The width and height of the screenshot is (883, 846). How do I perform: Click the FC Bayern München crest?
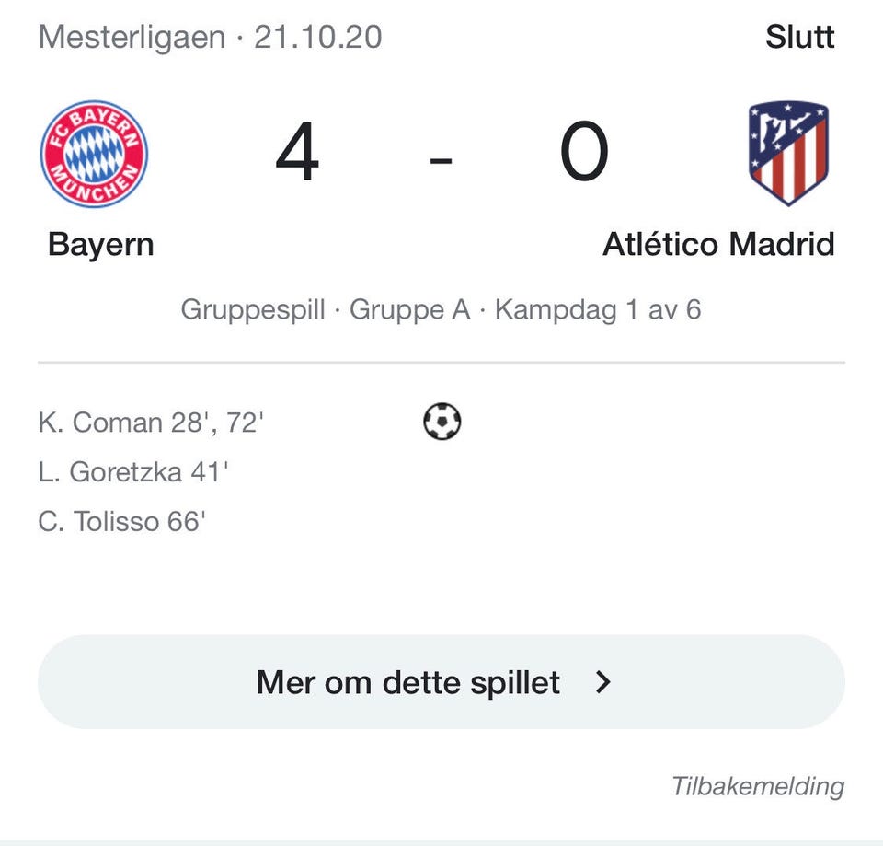click(x=94, y=154)
